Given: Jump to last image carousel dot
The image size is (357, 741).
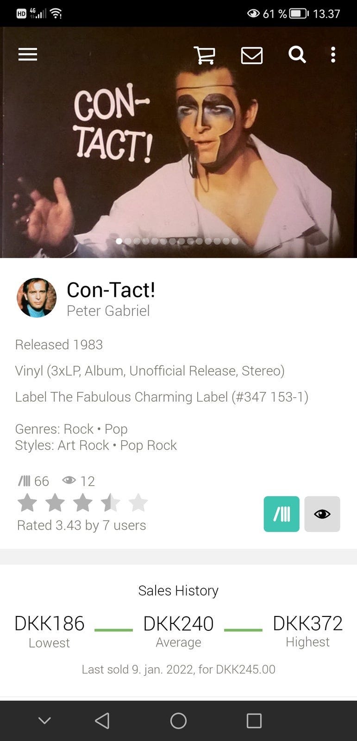Looking at the screenshot, I should tap(235, 241).
